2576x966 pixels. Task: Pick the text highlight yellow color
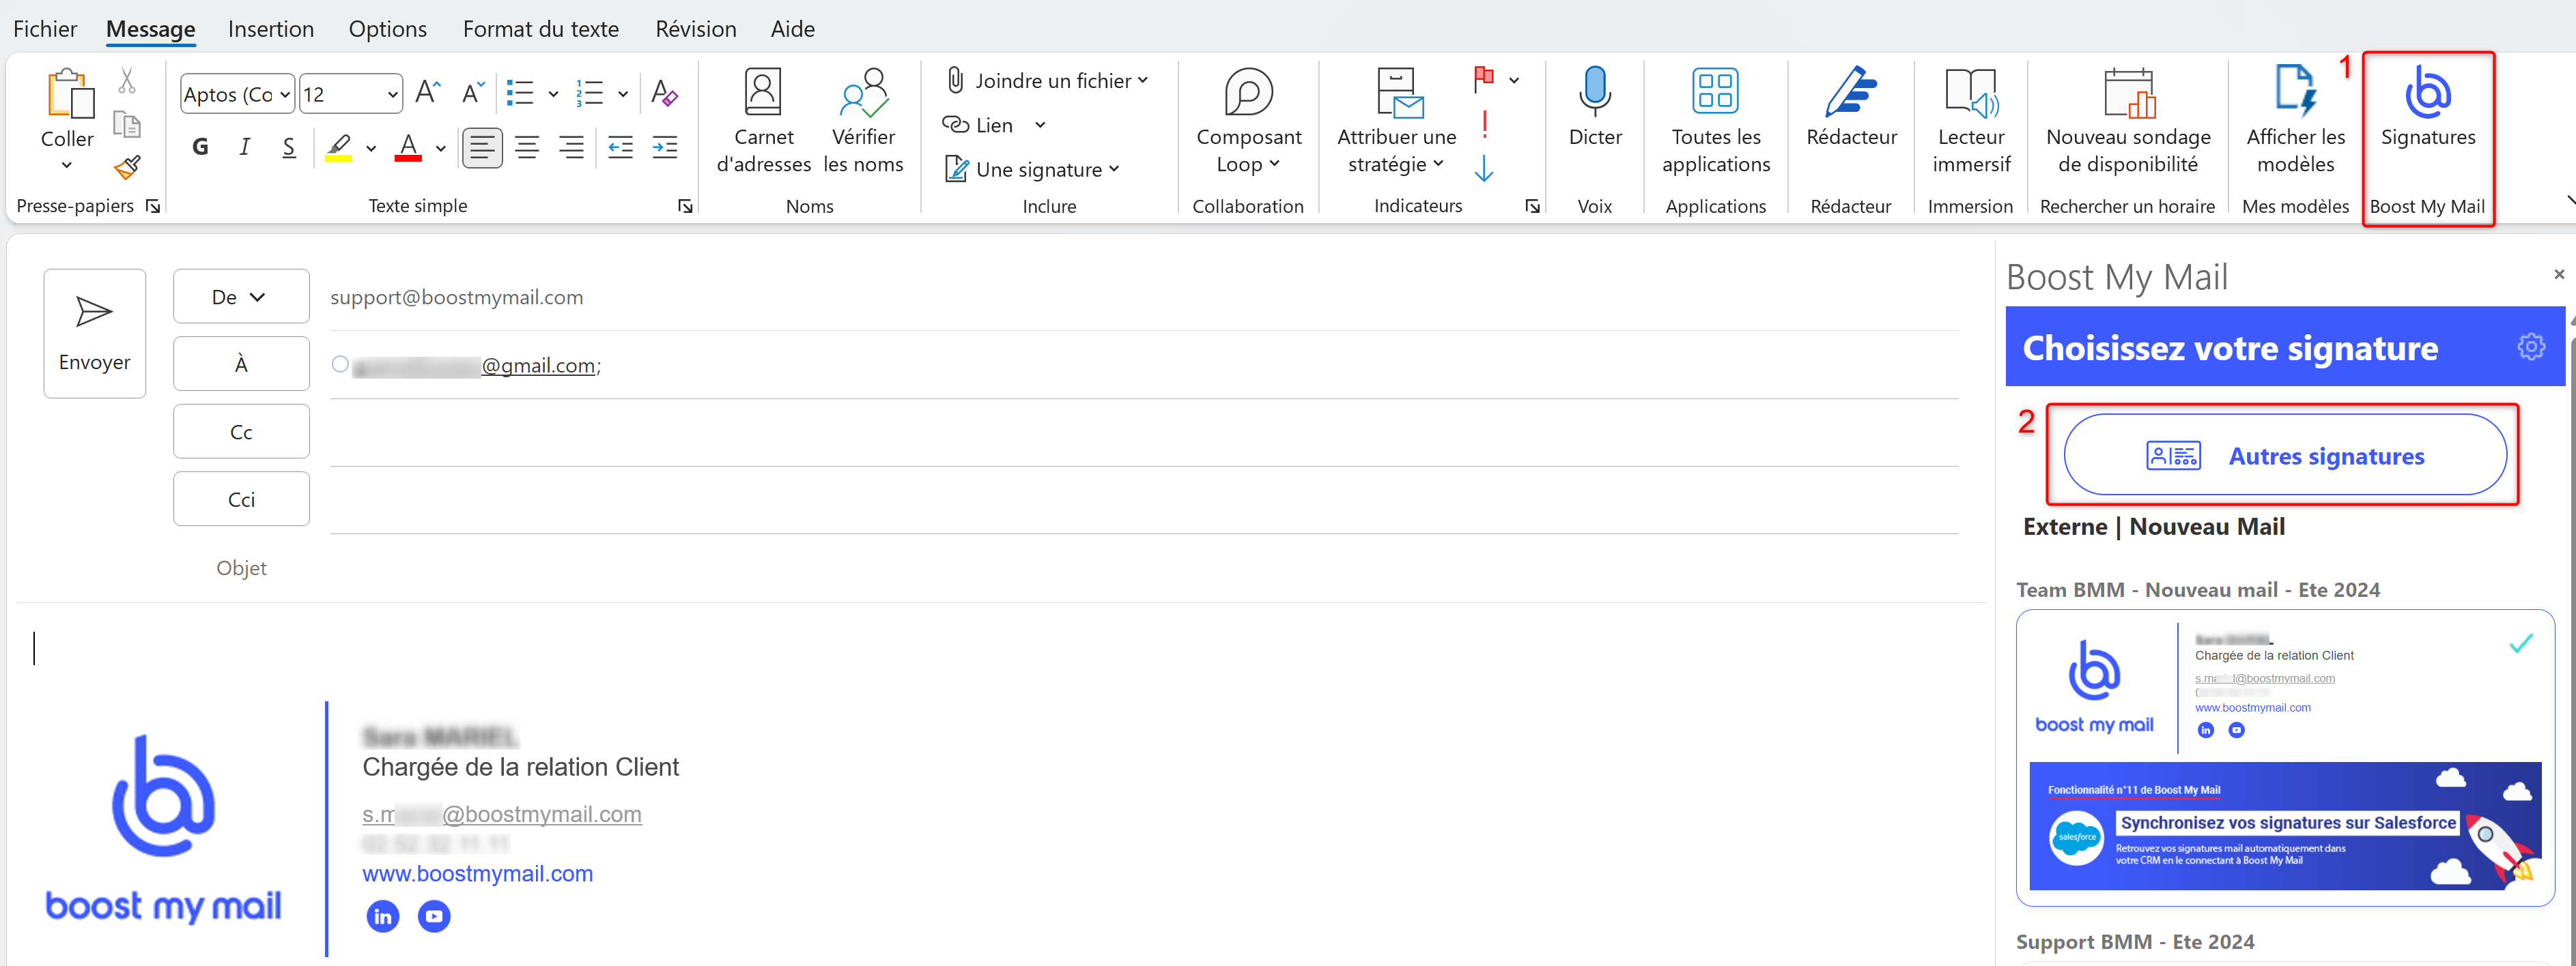(338, 148)
